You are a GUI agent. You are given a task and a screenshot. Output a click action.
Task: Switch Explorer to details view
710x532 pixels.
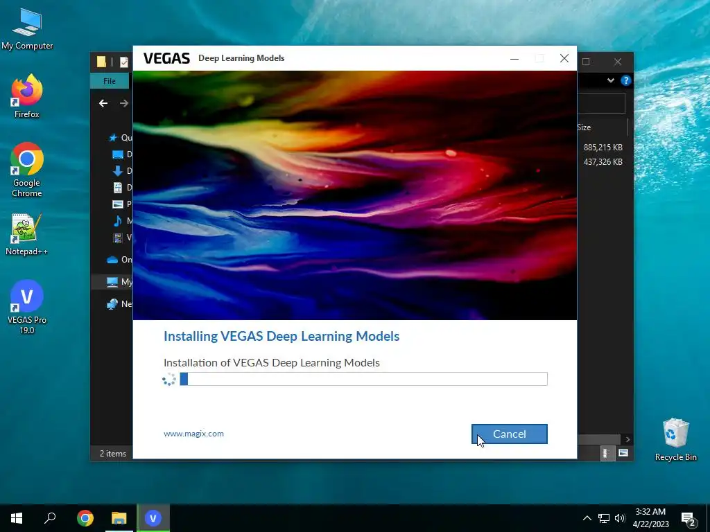606,453
